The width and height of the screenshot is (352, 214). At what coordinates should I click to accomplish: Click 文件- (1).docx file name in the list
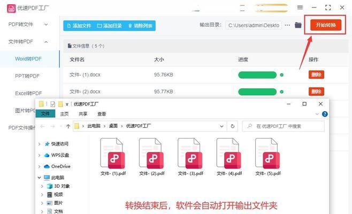point(85,75)
